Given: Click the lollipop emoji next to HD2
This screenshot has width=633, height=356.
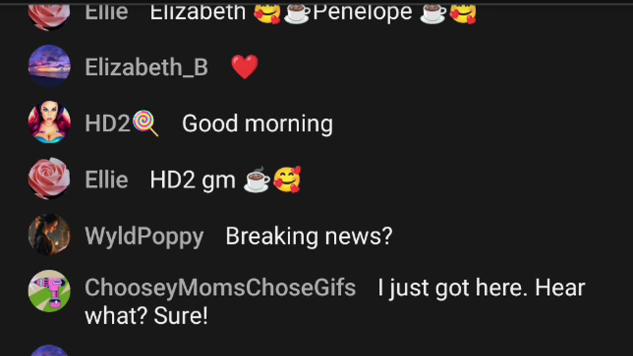Looking at the screenshot, I should tap(145, 124).
